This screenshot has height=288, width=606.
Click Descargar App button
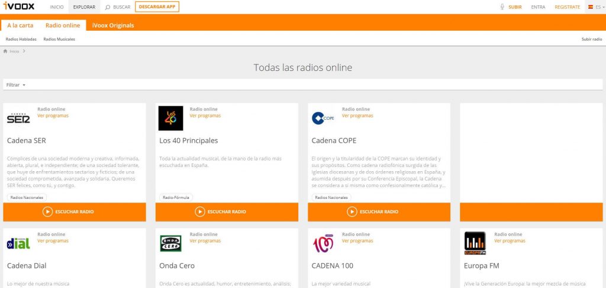157,6
